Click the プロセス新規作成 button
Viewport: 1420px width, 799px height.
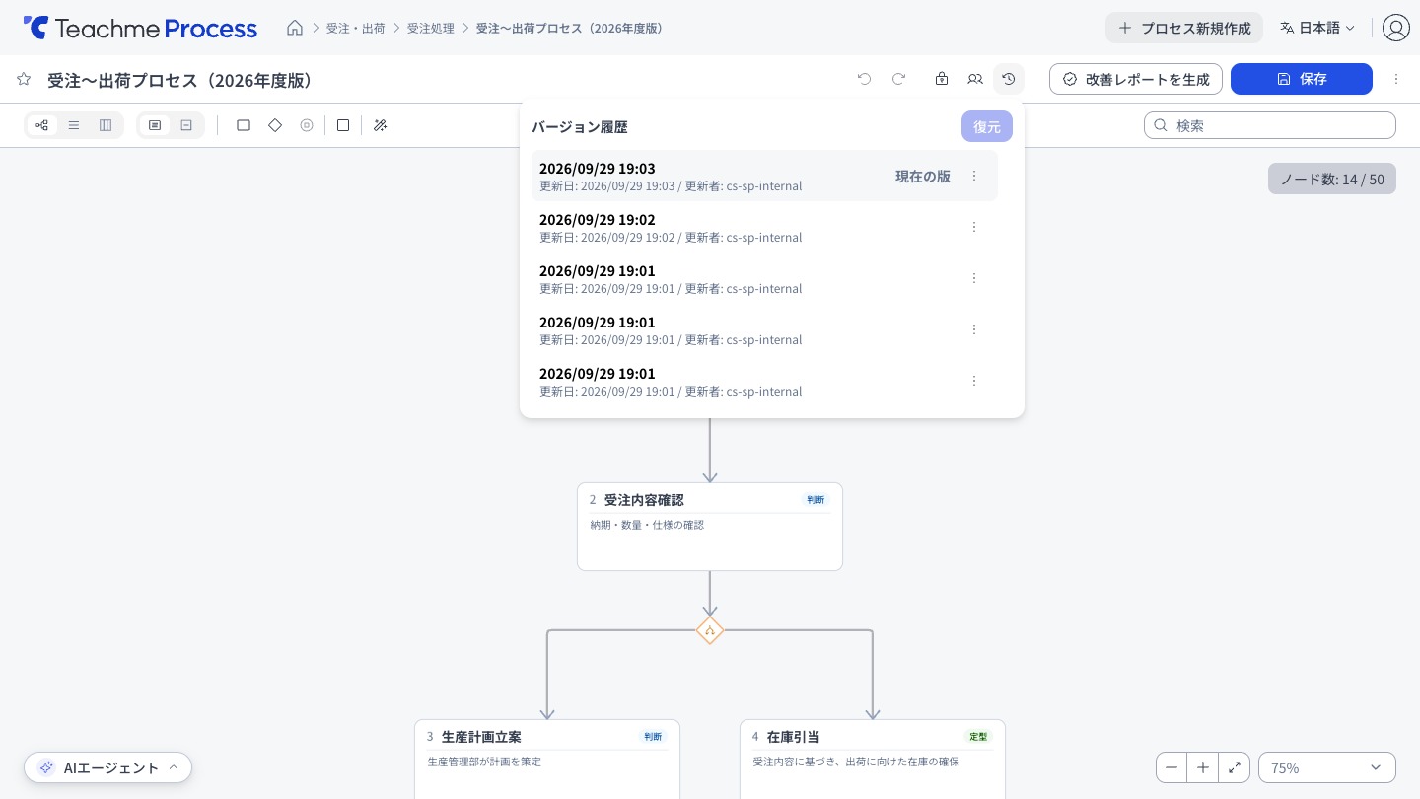click(1184, 28)
